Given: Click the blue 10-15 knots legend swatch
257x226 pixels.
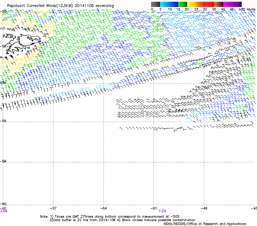Looking at the screenshot, I should (x=174, y=4).
